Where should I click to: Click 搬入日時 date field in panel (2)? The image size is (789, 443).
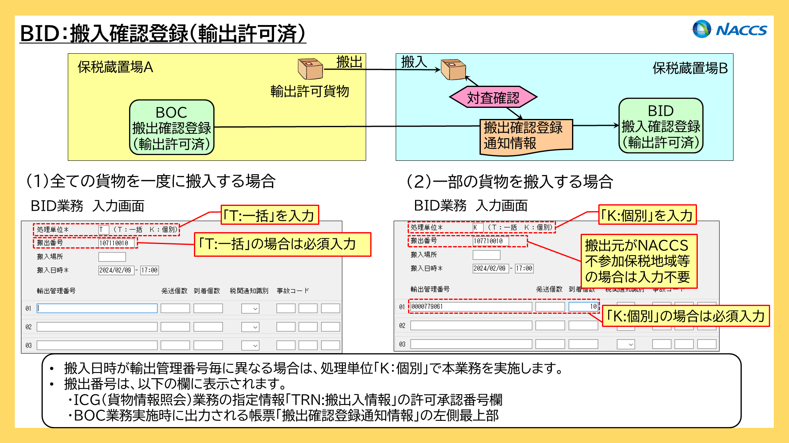(x=491, y=268)
